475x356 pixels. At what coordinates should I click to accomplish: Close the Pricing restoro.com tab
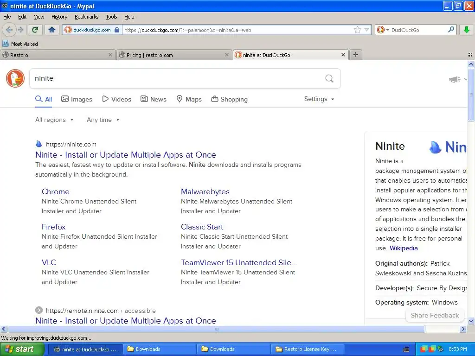[x=226, y=55]
